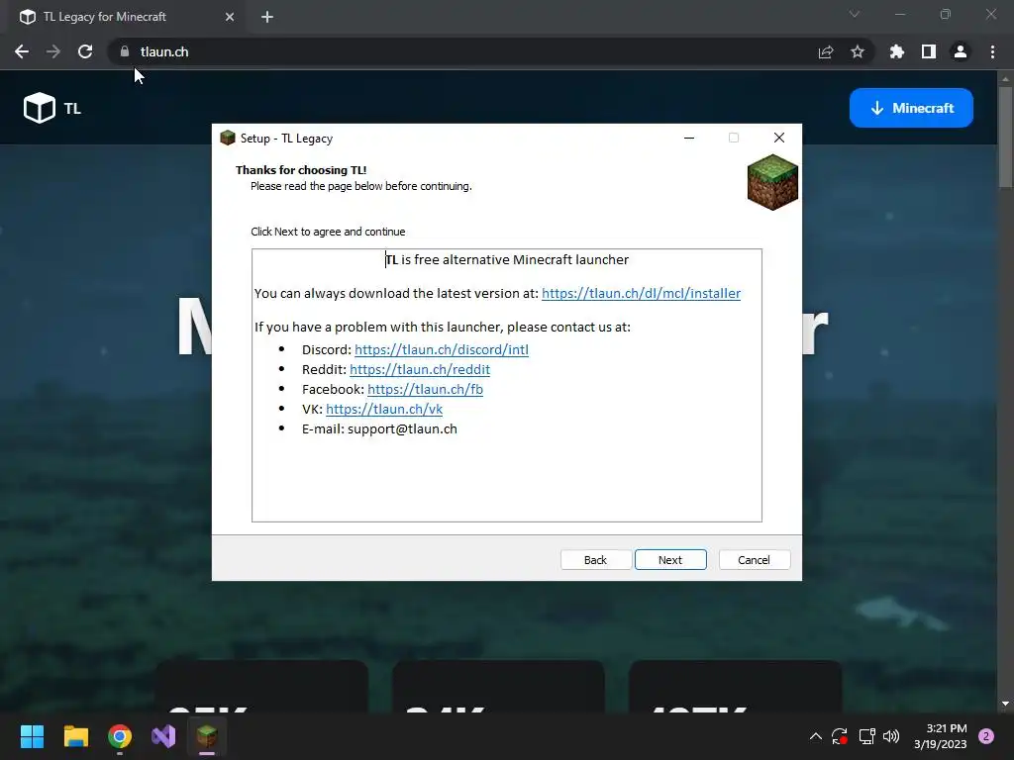Click the support@tlaun.ch email text

coord(402,429)
